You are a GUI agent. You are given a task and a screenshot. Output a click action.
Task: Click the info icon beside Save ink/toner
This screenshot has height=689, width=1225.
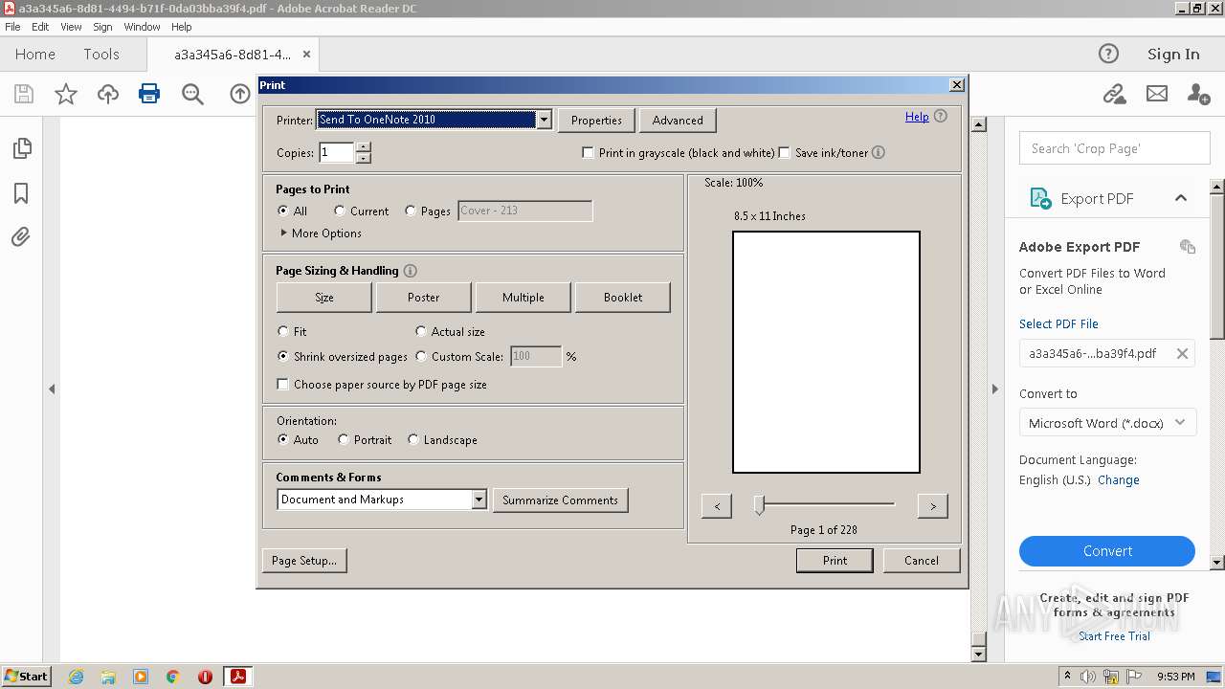(879, 152)
